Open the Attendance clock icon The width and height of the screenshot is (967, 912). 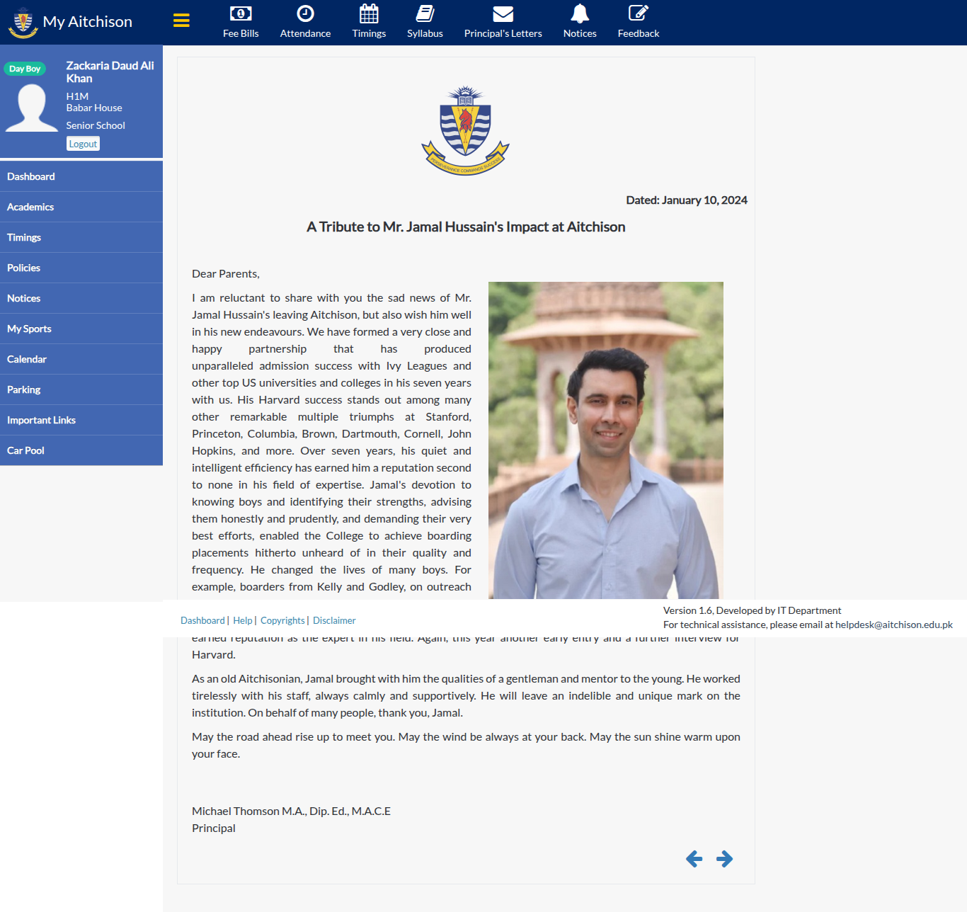[305, 13]
